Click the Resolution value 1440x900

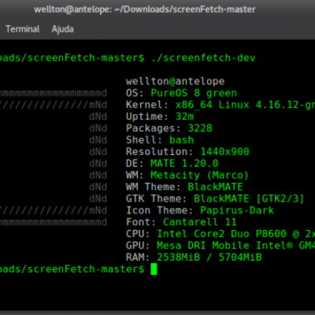click(224, 151)
